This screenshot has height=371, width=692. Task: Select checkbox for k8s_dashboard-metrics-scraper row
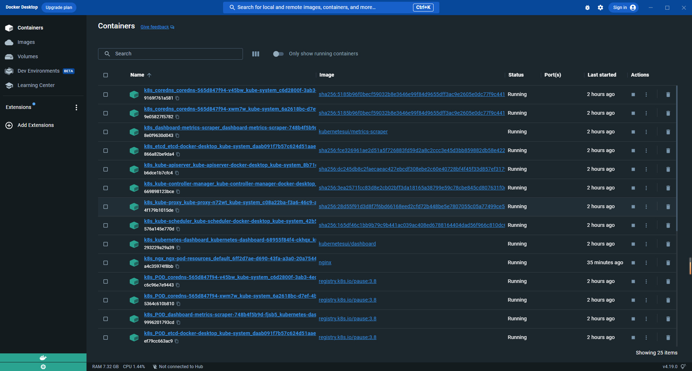coord(106,132)
